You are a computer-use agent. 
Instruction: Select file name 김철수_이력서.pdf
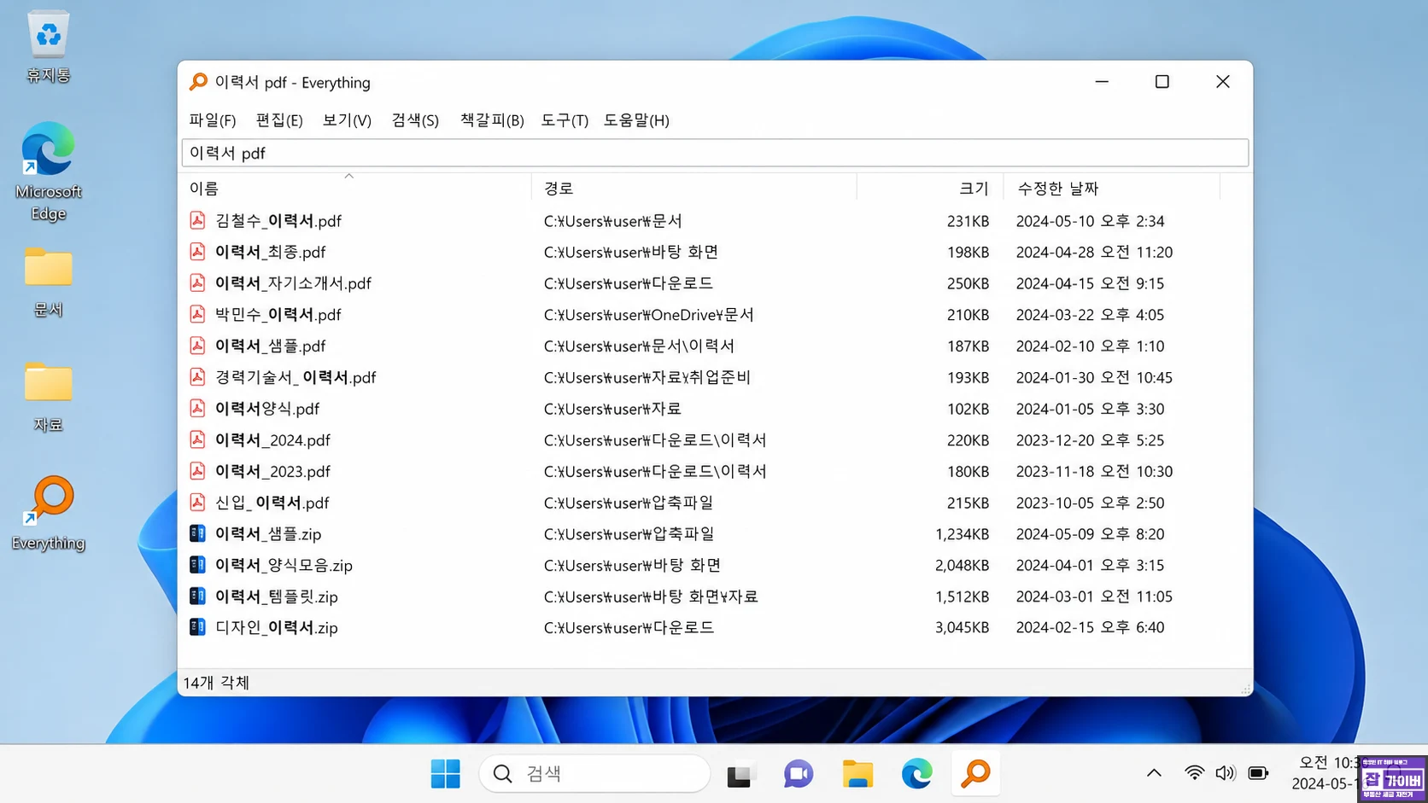coord(278,221)
